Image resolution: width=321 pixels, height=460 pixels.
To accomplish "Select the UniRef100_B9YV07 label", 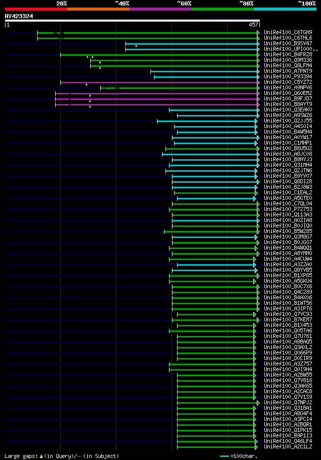I will point(288,176).
